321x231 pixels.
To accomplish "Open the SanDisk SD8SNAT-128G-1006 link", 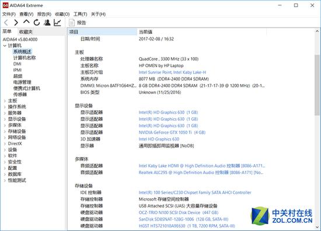I will [x=183, y=219].
